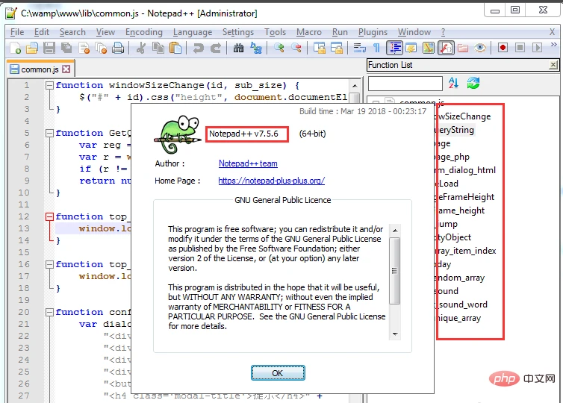The width and height of the screenshot is (563, 403).
Task: Collapse the code fold marker on line 5
Action: 49,133
